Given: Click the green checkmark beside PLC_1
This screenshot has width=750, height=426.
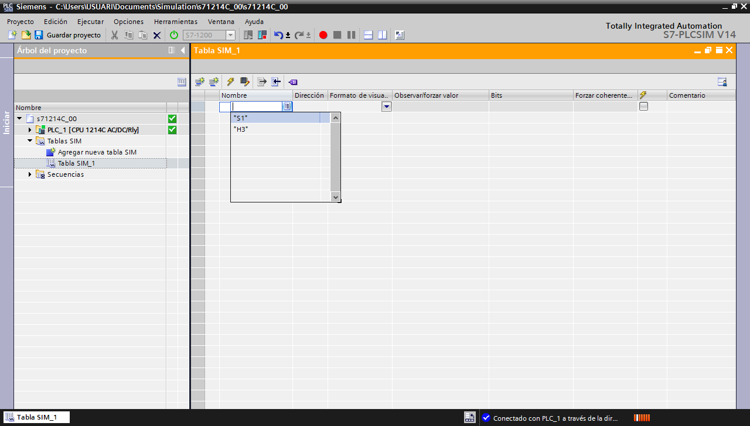Looking at the screenshot, I should click(172, 130).
